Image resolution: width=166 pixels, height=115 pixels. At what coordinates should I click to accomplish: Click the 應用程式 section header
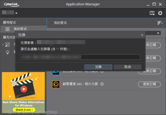[9, 23]
